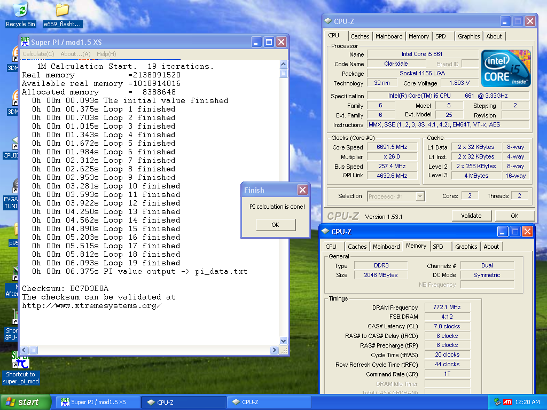Minimize the lower CPU-Z window
The height and width of the screenshot is (410, 547).
(x=502, y=232)
